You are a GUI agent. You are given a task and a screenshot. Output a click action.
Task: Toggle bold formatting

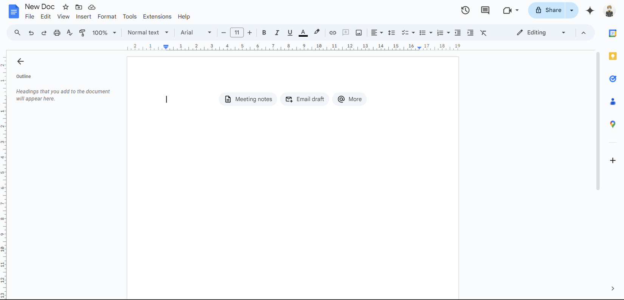(x=264, y=33)
